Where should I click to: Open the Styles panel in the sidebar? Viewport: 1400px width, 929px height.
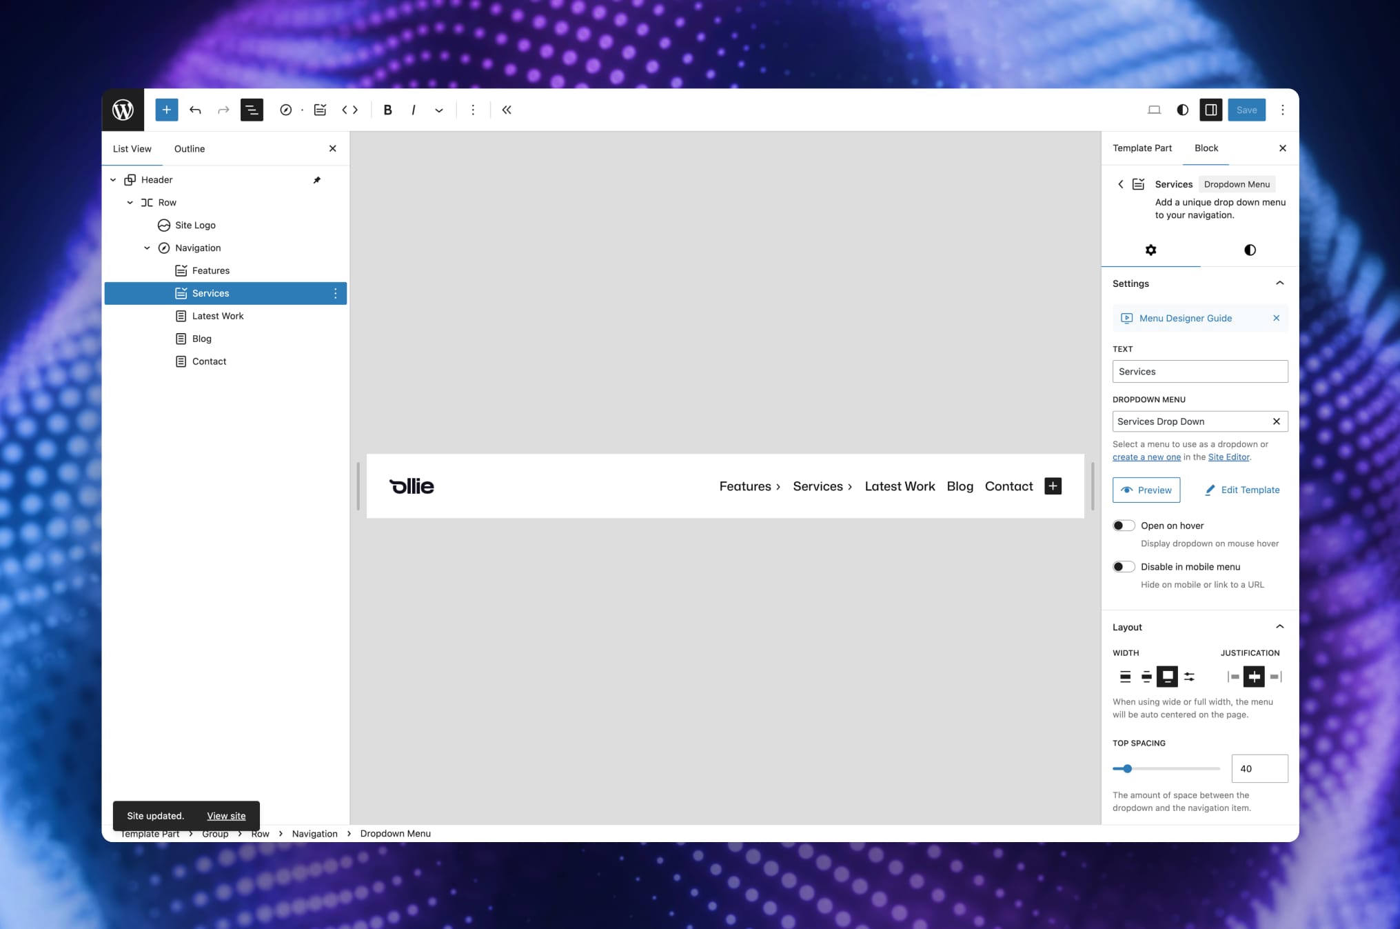point(1249,250)
